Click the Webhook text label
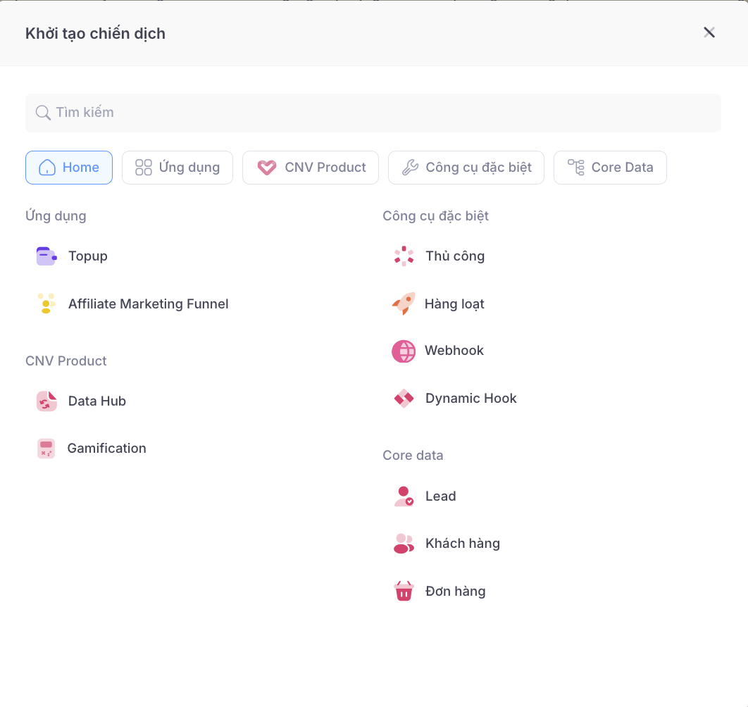This screenshot has height=707, width=748. tap(454, 351)
